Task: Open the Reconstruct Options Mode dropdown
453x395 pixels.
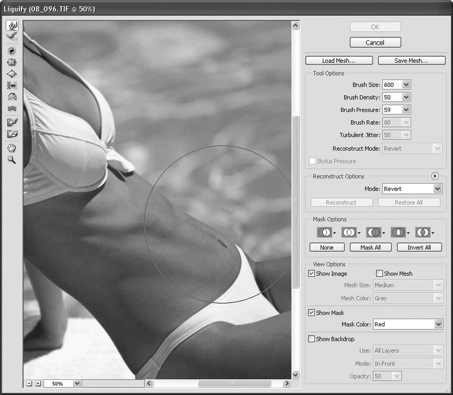Action: click(438, 189)
